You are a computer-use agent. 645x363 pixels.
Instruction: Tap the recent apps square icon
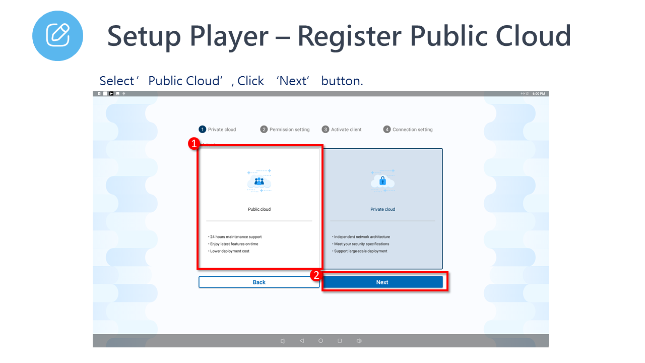click(340, 341)
